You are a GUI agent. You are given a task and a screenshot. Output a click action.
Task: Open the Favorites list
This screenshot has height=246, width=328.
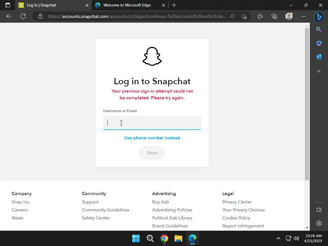260,16
